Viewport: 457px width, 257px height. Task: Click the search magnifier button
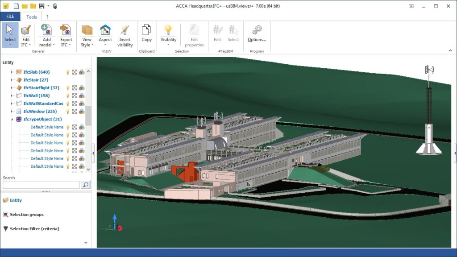(x=85, y=185)
